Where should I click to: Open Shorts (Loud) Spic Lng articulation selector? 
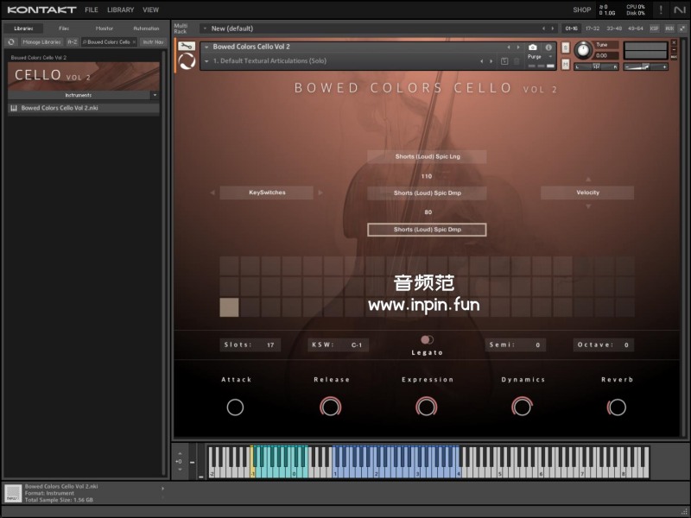pos(427,156)
